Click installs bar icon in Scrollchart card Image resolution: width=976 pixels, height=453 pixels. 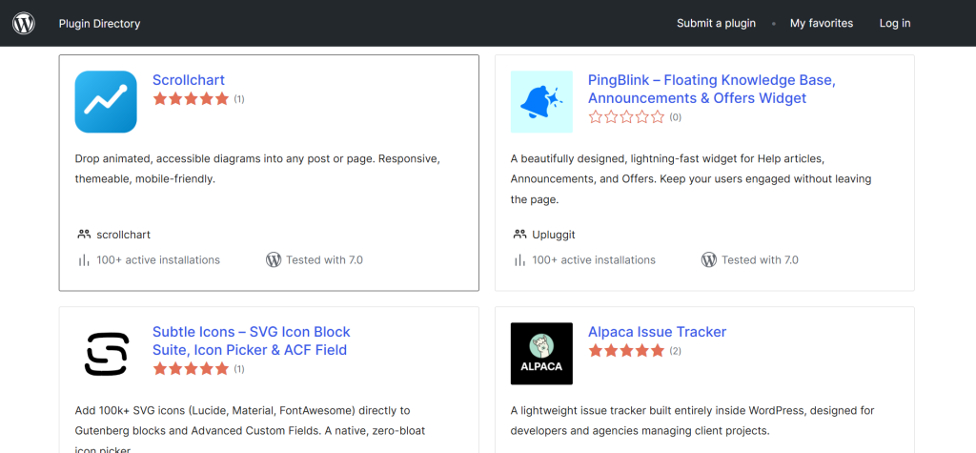pyautogui.click(x=84, y=259)
